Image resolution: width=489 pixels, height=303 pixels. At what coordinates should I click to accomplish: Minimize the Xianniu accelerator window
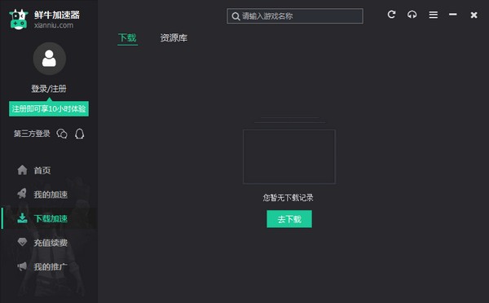[x=453, y=15]
